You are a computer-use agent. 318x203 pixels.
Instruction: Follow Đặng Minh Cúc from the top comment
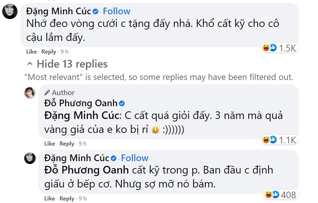click(116, 11)
